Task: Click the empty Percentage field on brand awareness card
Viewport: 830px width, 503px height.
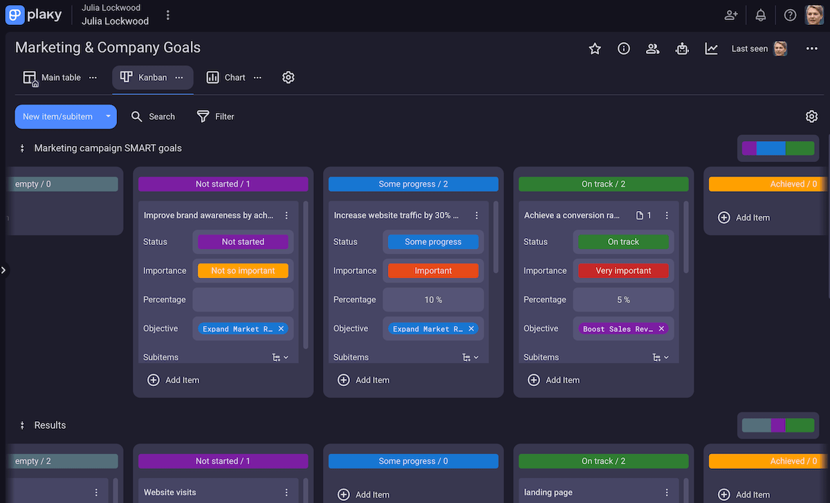Action: tap(243, 299)
